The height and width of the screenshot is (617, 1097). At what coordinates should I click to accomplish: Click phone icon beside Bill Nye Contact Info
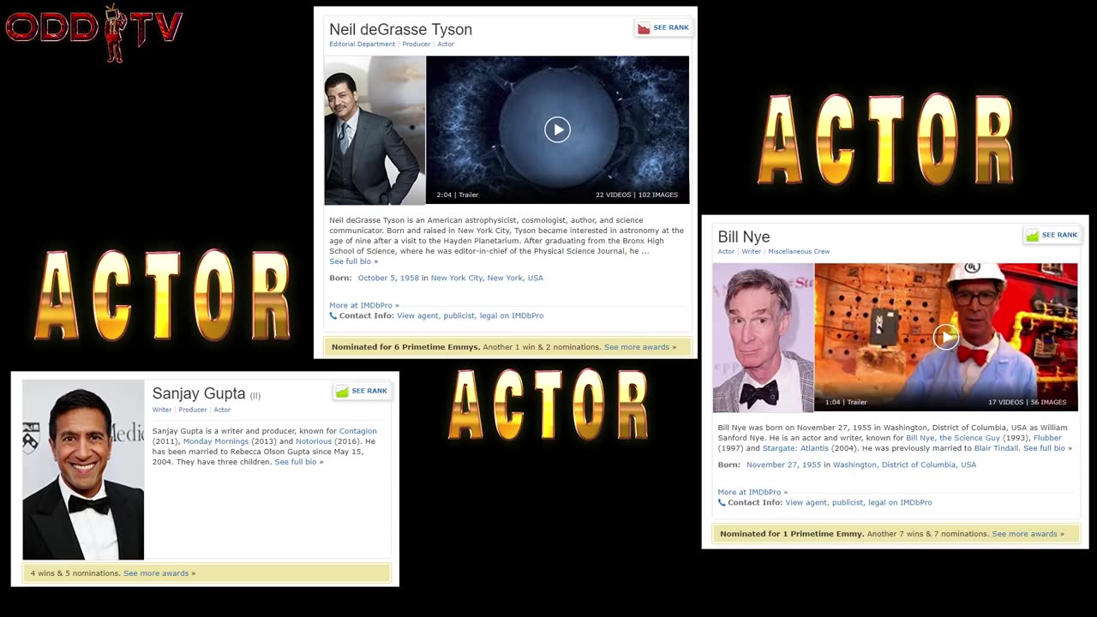pyautogui.click(x=722, y=502)
